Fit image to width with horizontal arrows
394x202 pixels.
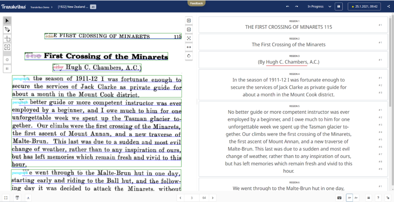(x=189, y=47)
